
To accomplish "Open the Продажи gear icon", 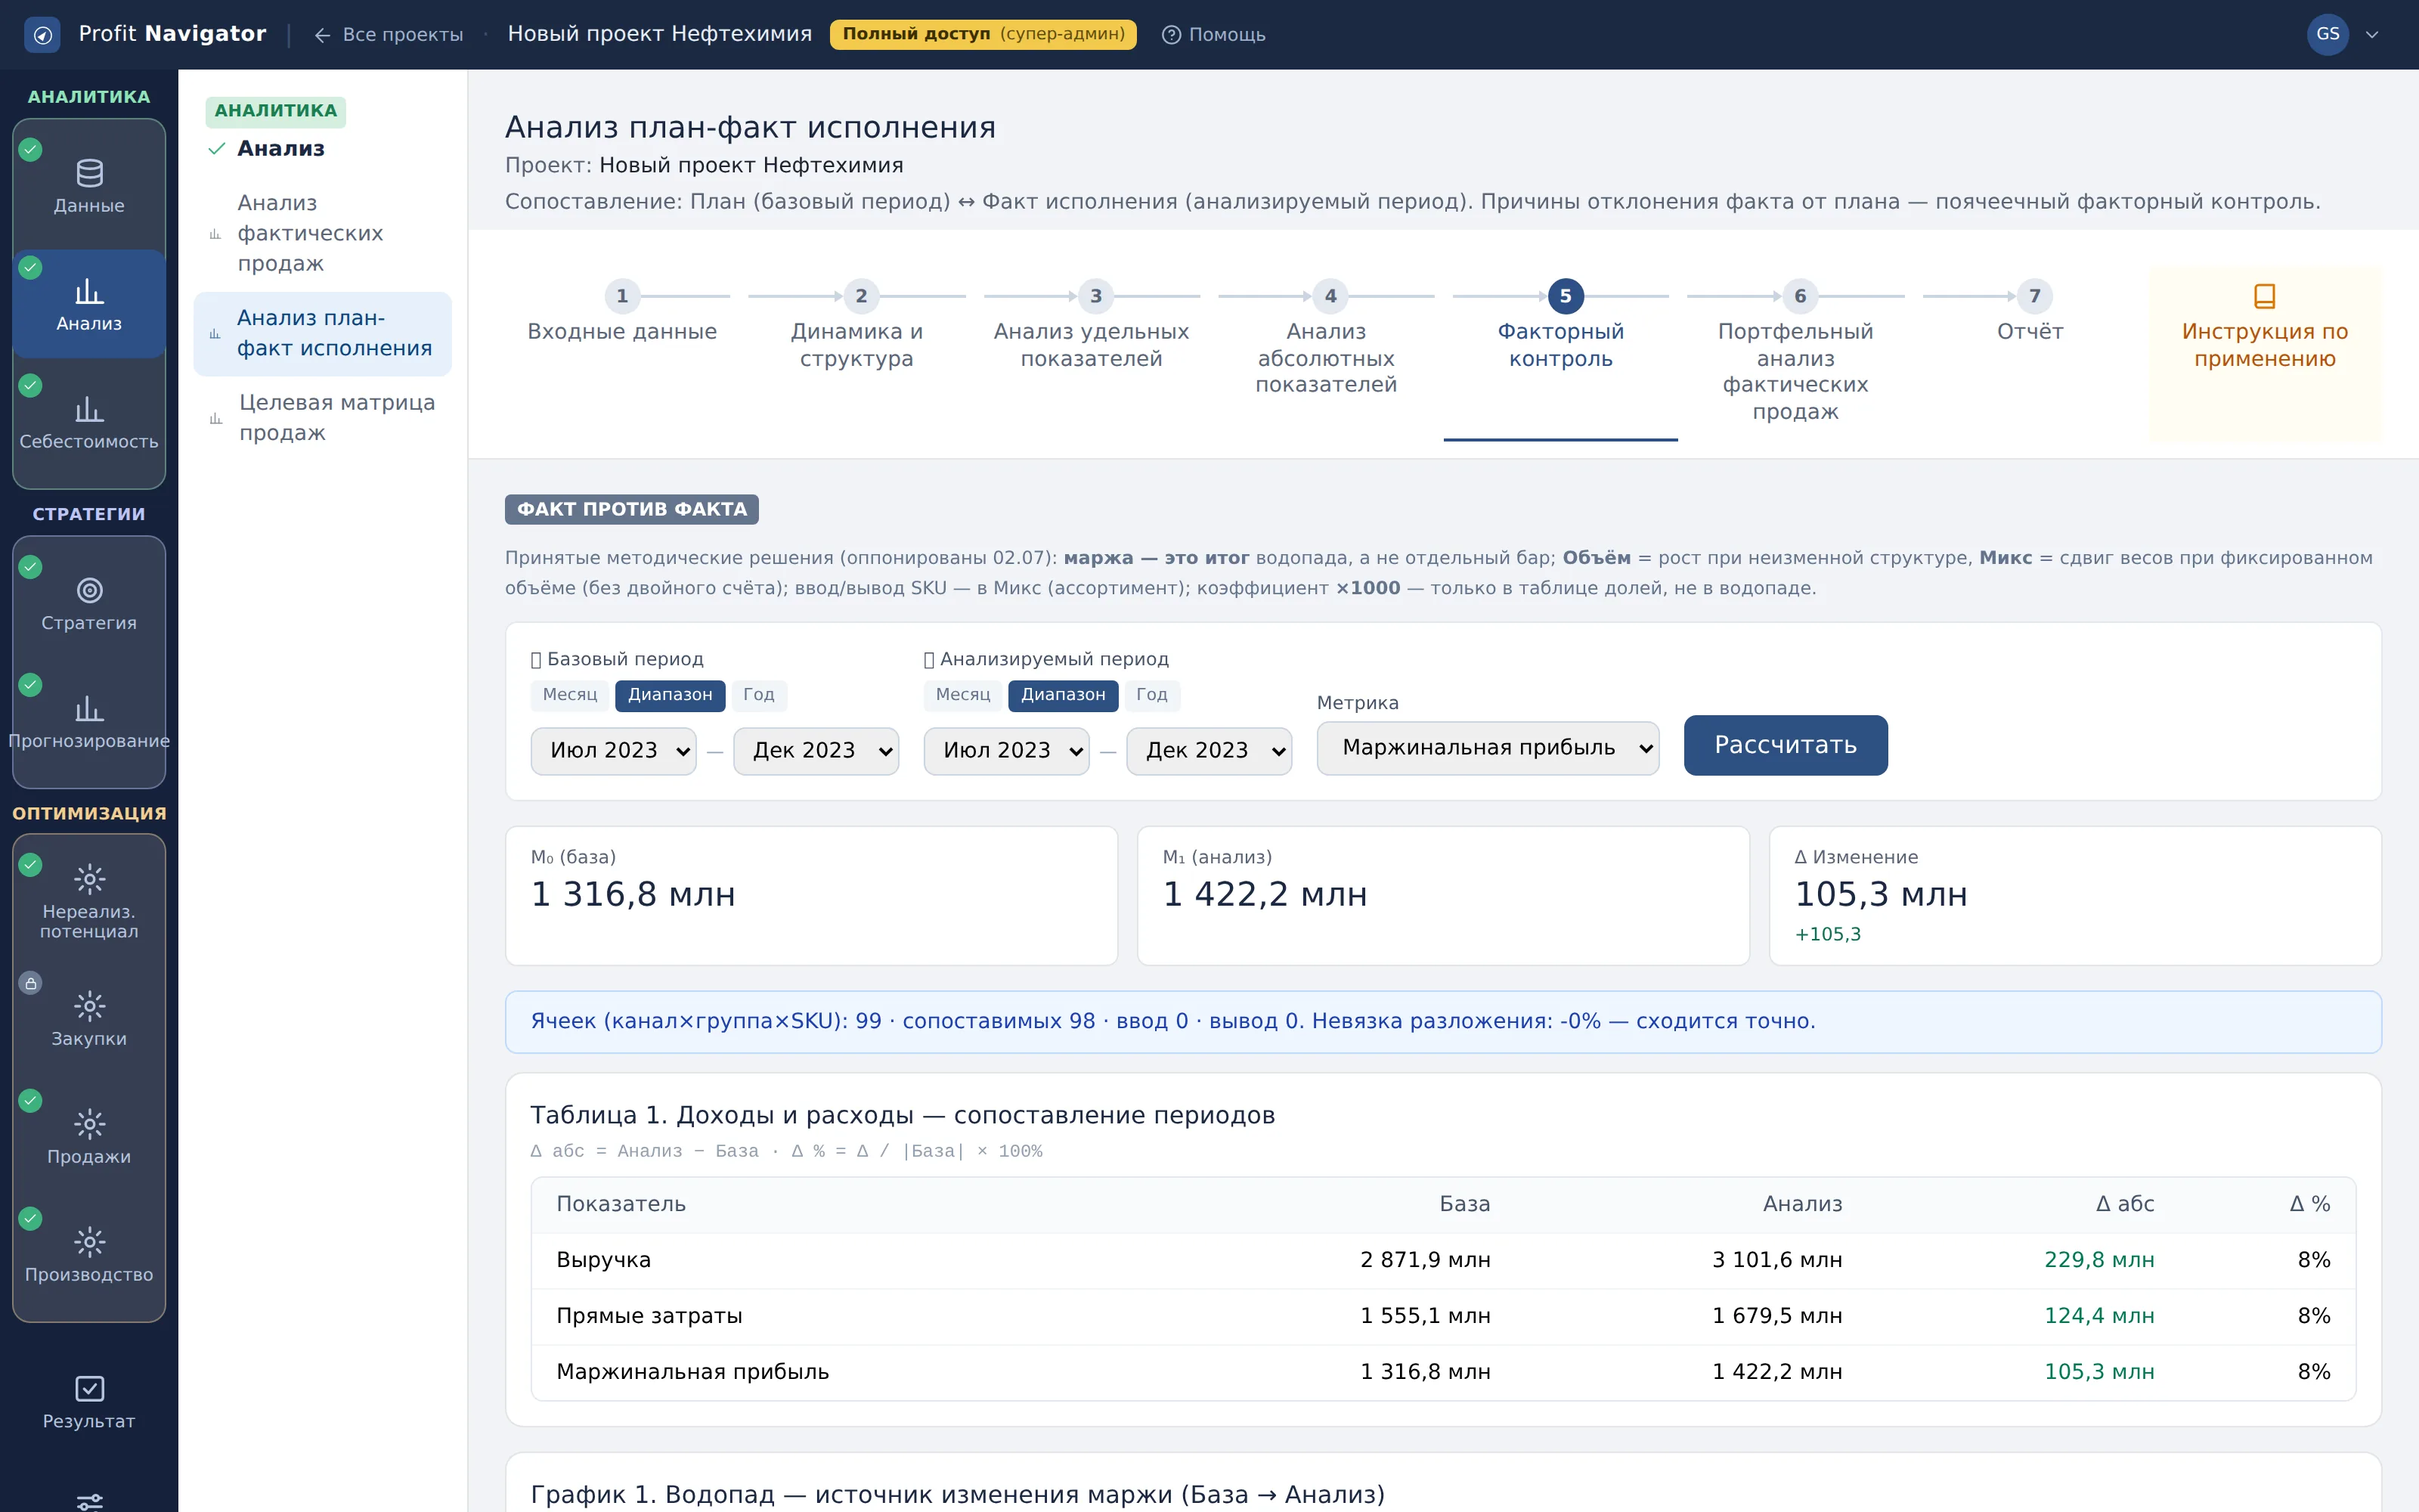I will [x=89, y=1124].
